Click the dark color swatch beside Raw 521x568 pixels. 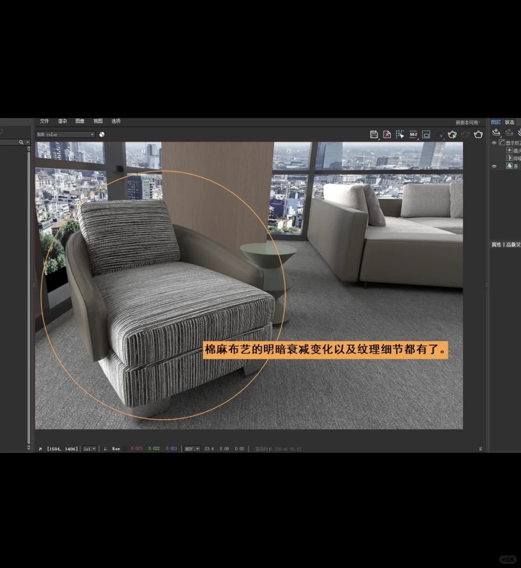124,449
